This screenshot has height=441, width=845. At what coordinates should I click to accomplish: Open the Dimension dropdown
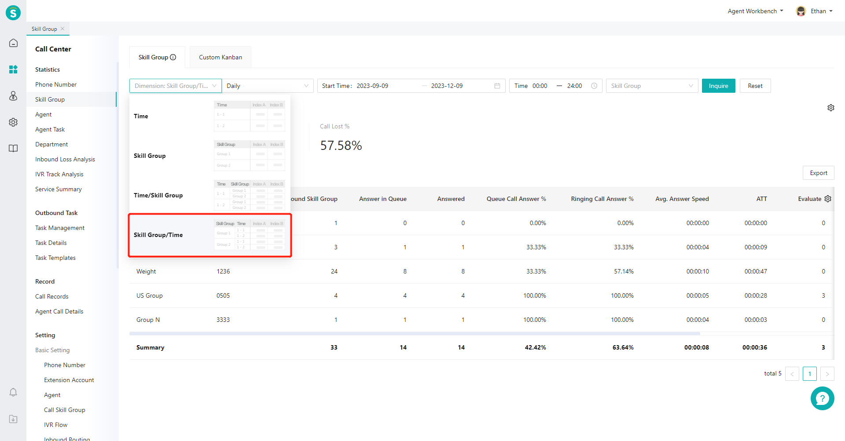tap(175, 86)
